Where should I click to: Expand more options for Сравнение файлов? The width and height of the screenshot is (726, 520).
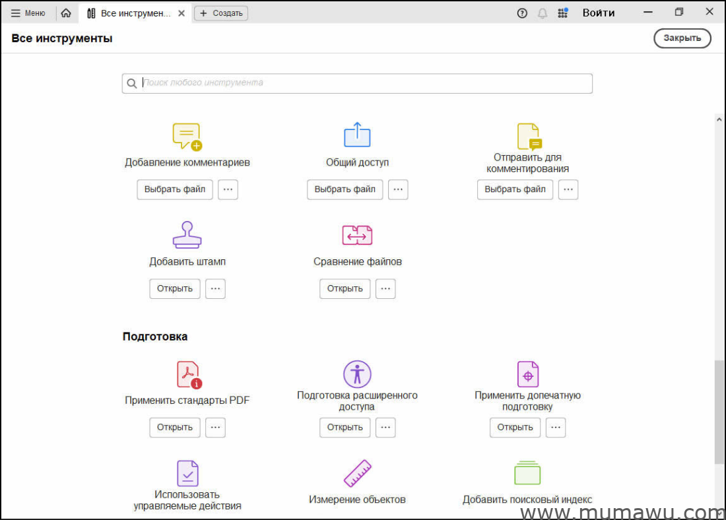[385, 288]
